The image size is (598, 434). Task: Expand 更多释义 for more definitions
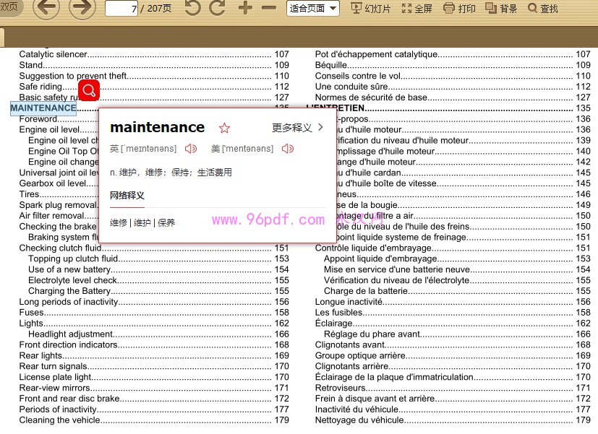tap(298, 128)
